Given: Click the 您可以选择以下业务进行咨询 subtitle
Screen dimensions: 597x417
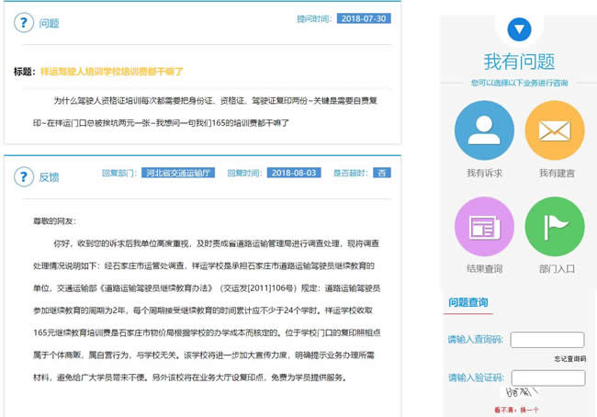Looking at the screenshot, I should (x=519, y=83).
